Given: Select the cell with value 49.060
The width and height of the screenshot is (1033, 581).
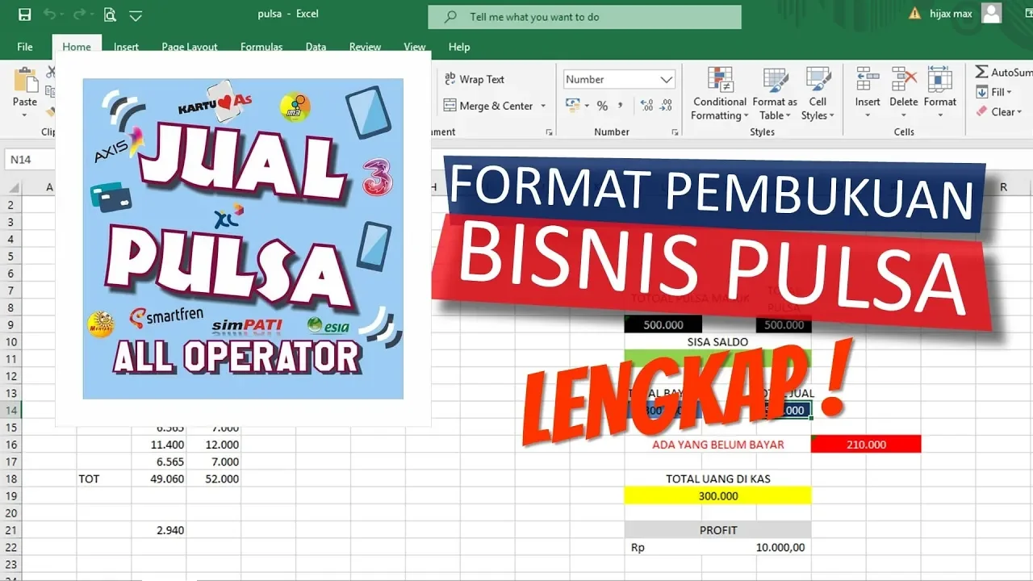Looking at the screenshot, I should [159, 479].
